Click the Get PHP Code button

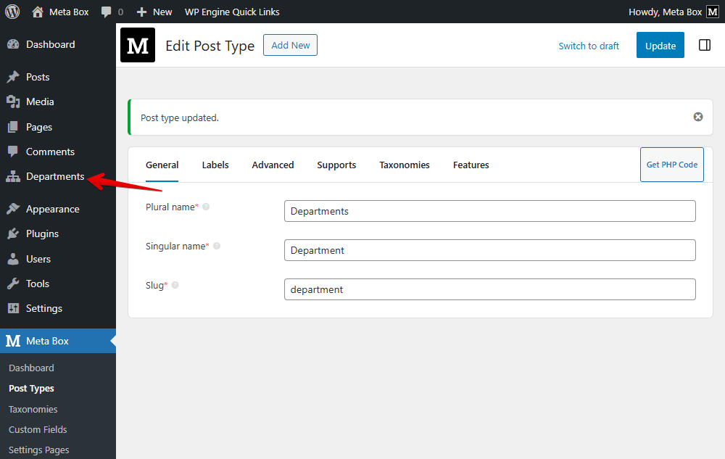click(x=671, y=165)
